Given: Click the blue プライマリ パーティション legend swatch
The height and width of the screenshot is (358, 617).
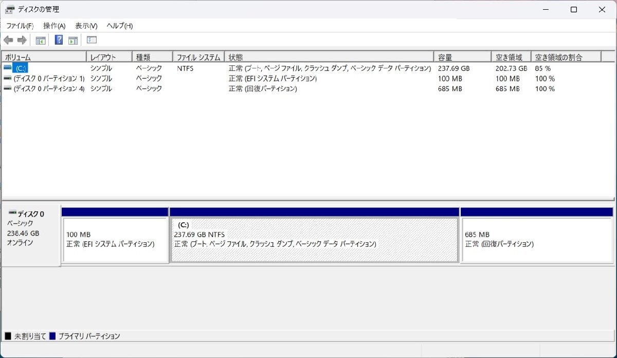Looking at the screenshot, I should (51, 335).
